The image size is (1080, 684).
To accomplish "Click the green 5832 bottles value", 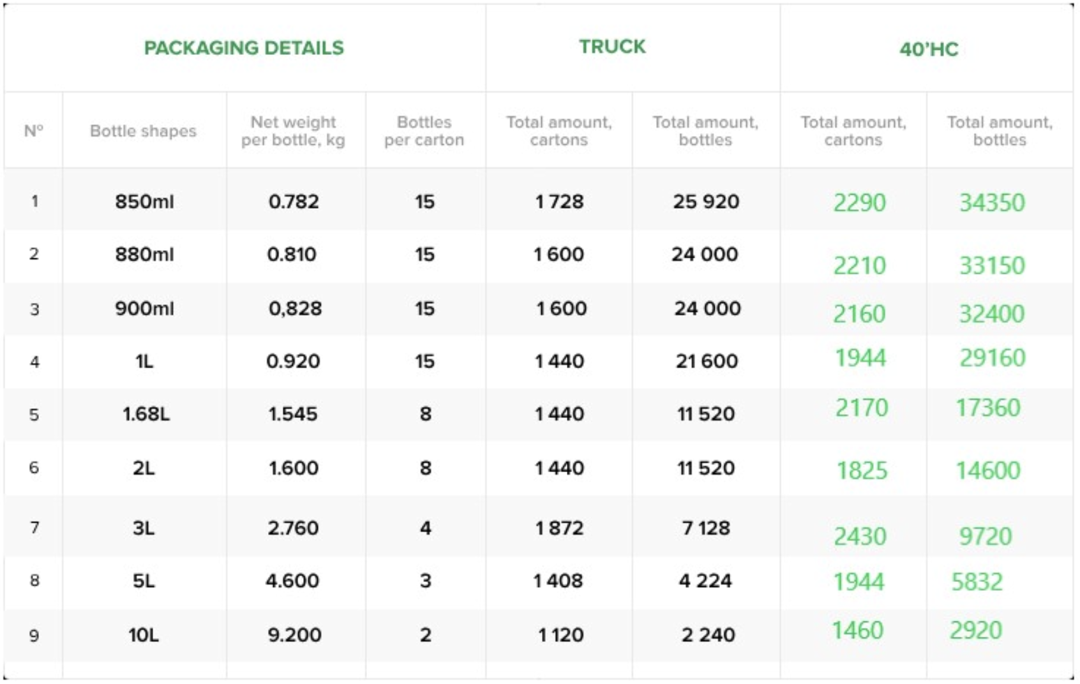I will tap(977, 582).
